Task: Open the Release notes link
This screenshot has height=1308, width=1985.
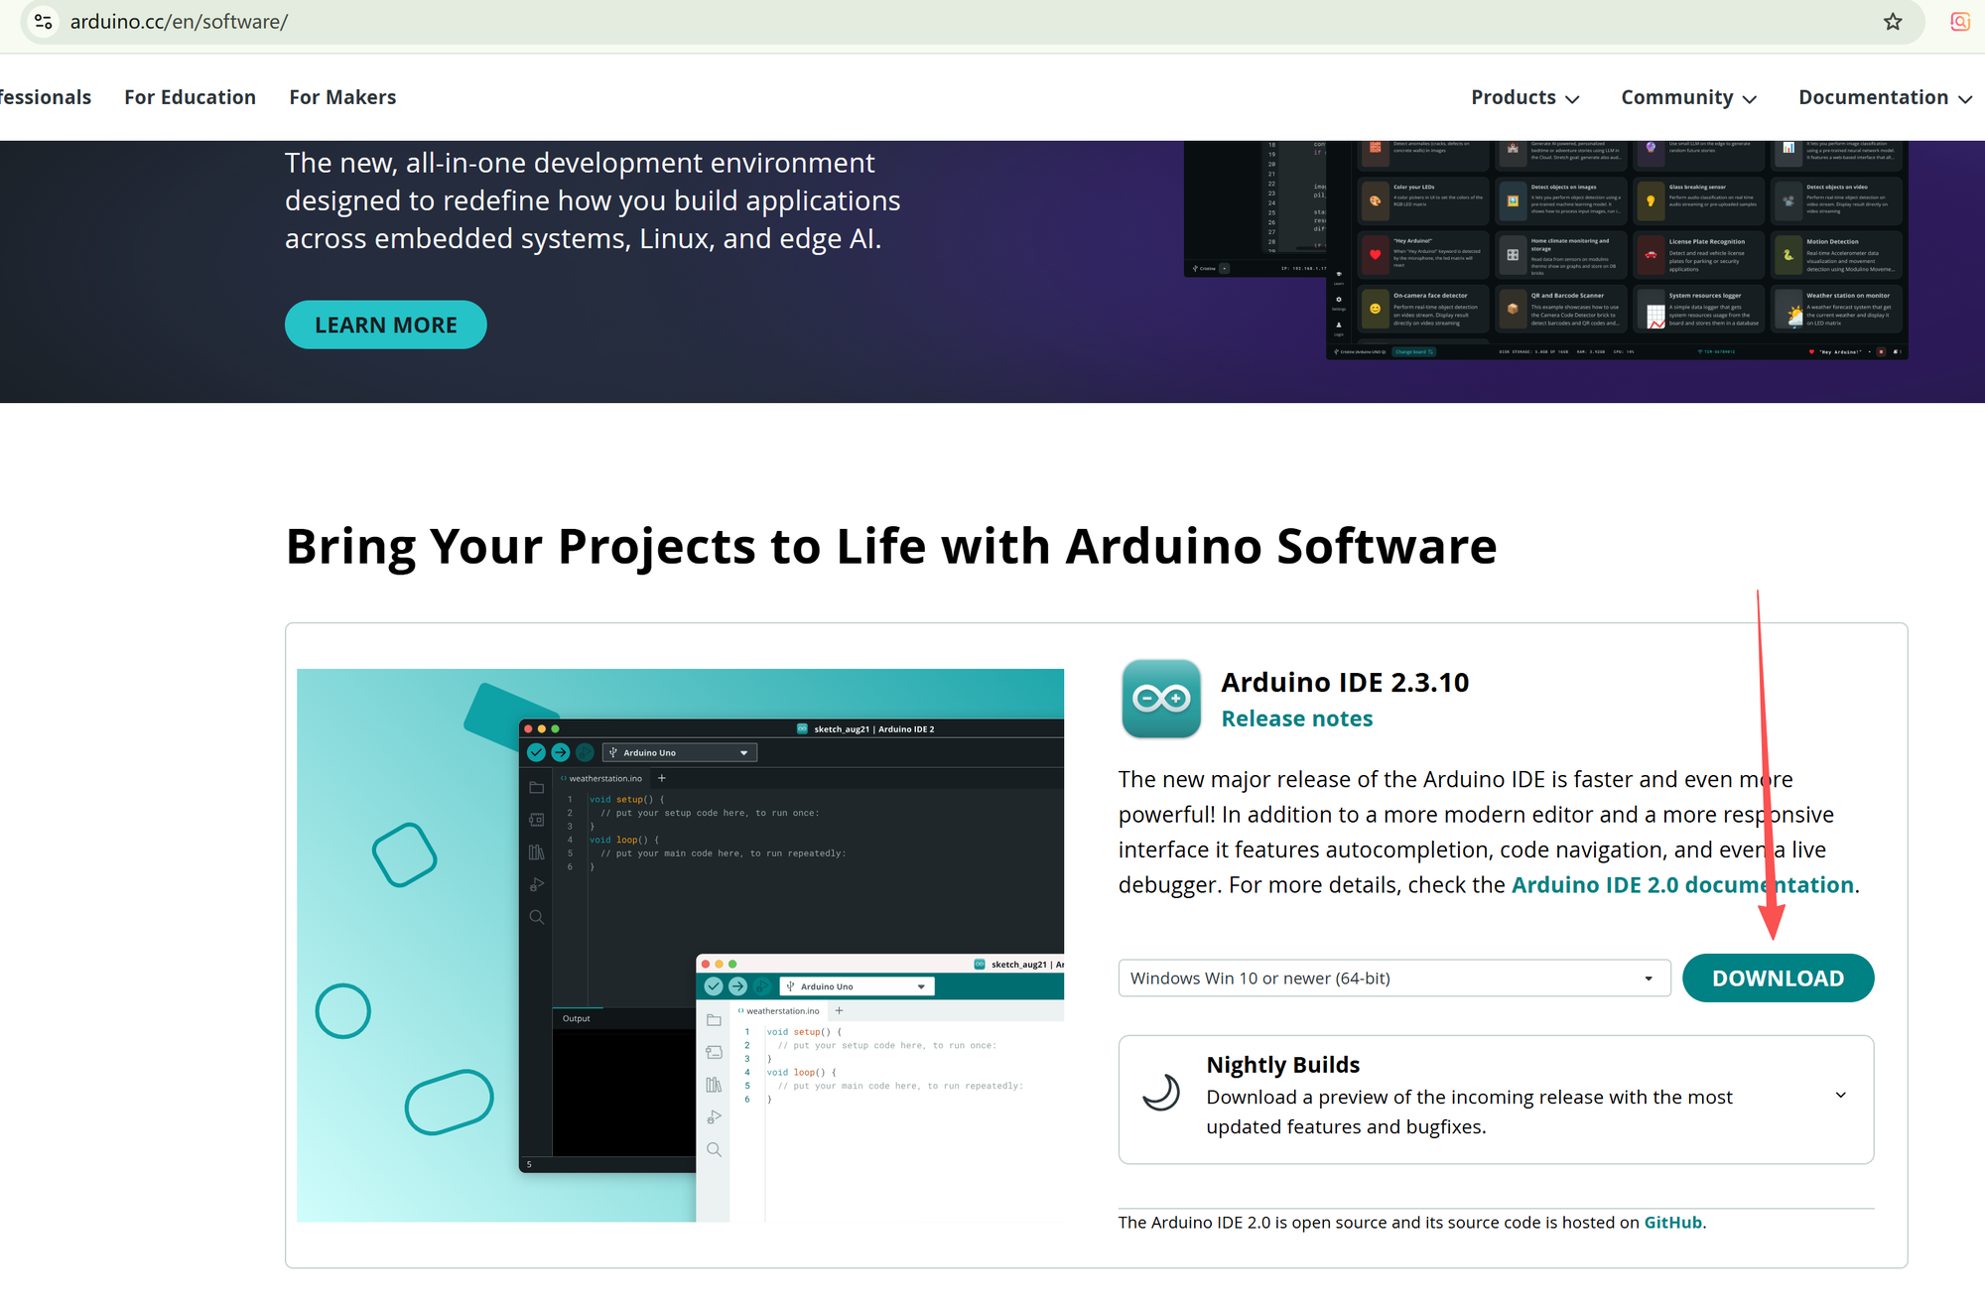Action: point(1297,719)
